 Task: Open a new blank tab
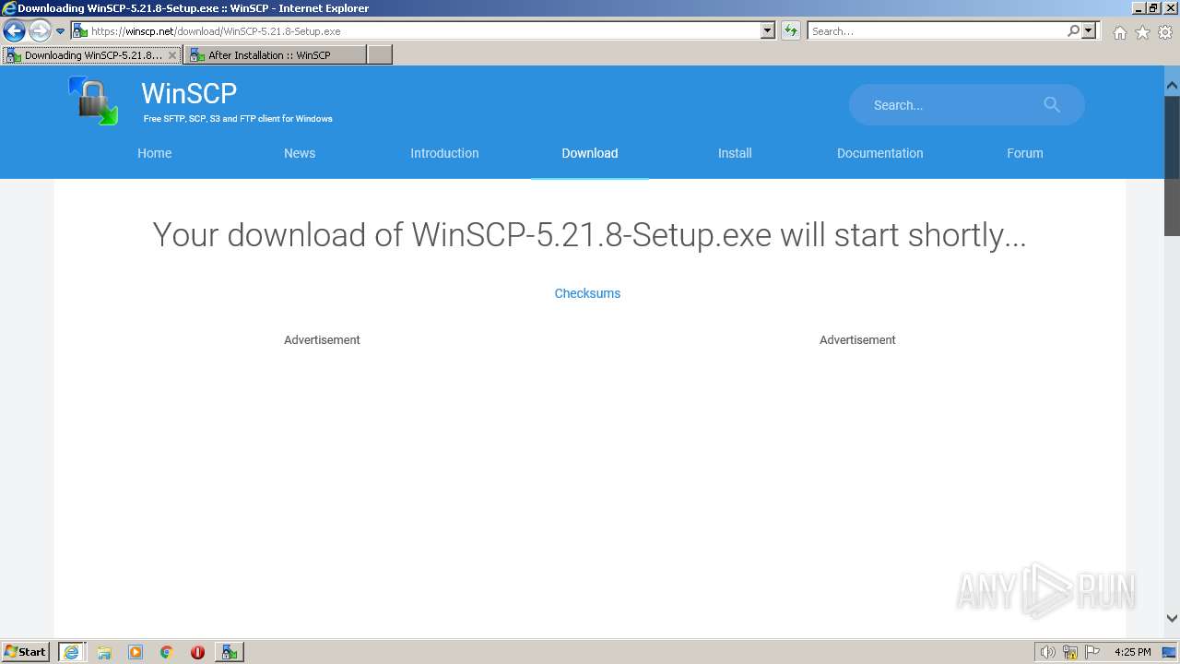coord(380,55)
